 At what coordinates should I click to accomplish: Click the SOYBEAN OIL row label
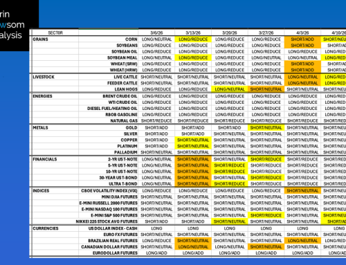(125, 52)
